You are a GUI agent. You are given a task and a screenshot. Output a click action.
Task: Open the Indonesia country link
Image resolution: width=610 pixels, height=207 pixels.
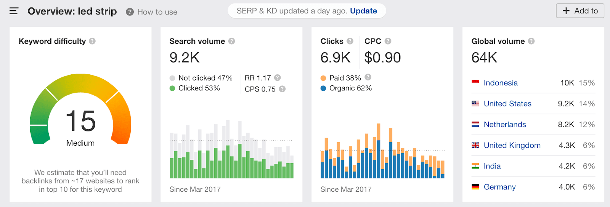[x=501, y=83]
